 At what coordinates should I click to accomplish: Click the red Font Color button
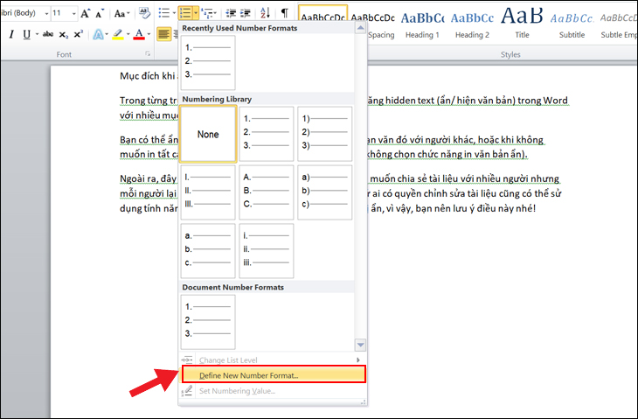coord(139,35)
